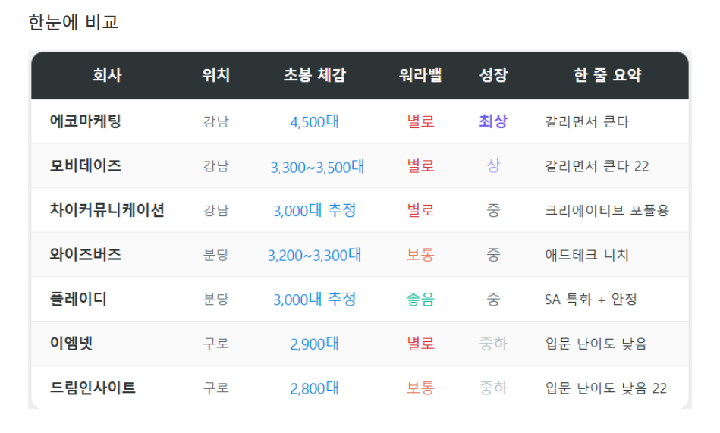720x433 pixels.
Task: Click '별로' in the 이엠넷 row
Action: [420, 344]
